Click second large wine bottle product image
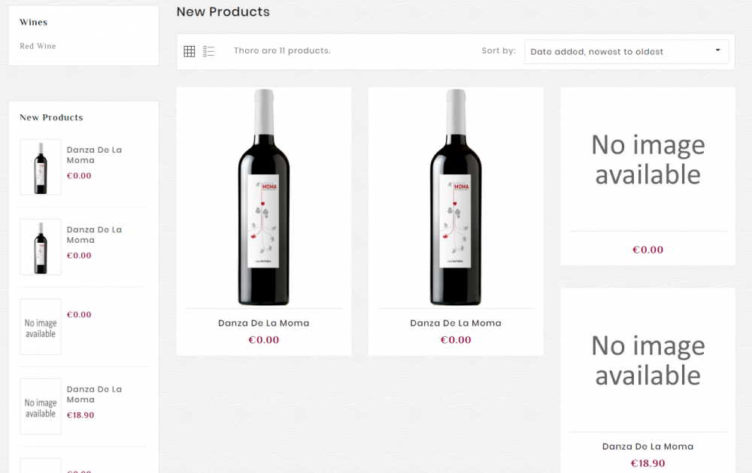Viewport: 752px width, 473px height. tap(456, 197)
